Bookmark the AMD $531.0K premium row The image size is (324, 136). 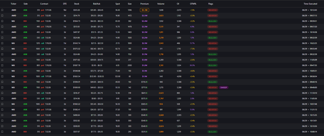pyautogui.click(x=2, y=132)
